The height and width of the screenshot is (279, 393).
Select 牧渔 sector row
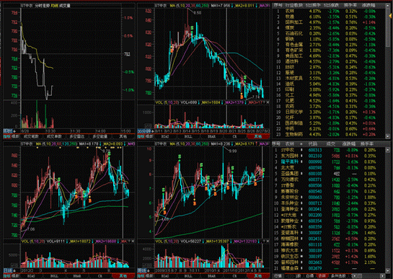pyautogui.click(x=329, y=17)
